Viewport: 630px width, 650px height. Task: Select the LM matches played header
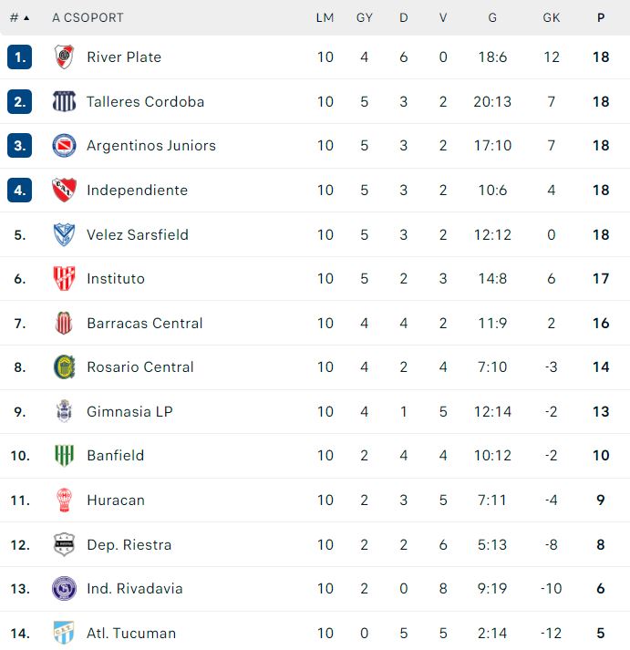coord(325,18)
